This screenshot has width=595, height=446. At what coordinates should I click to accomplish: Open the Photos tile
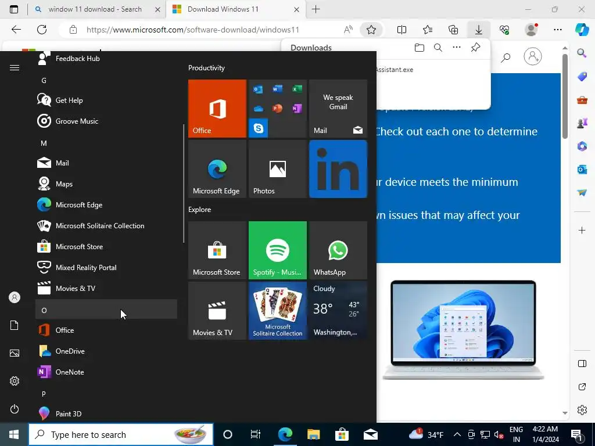coord(277,169)
